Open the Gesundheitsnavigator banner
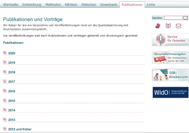189x133 pixels. tap(170, 57)
